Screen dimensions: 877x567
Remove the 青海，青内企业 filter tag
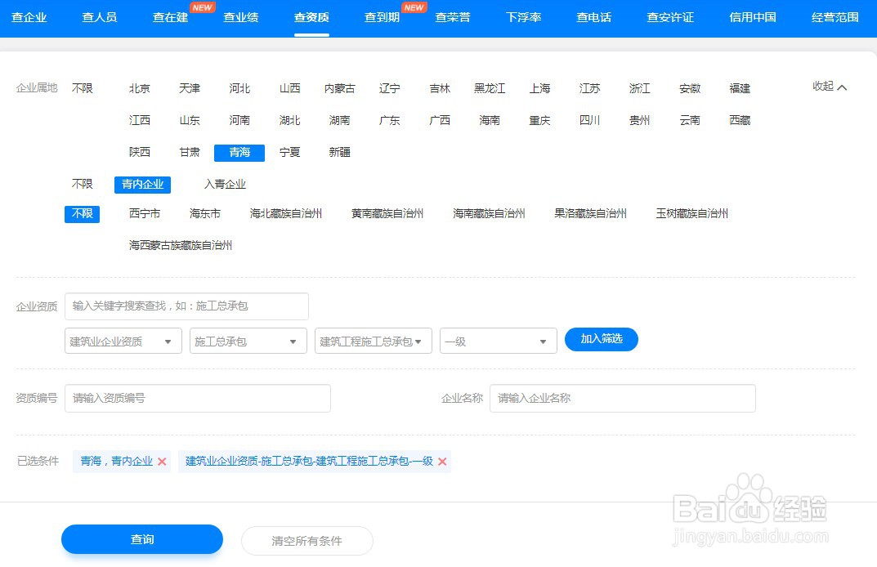(162, 462)
